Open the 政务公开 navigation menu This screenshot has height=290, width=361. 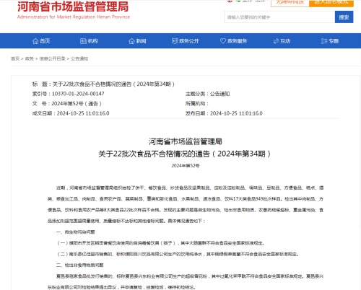(x=186, y=41)
